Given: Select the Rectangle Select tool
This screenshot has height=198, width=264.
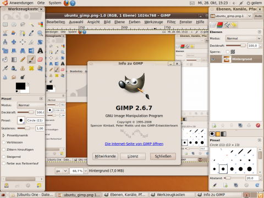Looking at the screenshot, I should (x=5, y=24).
